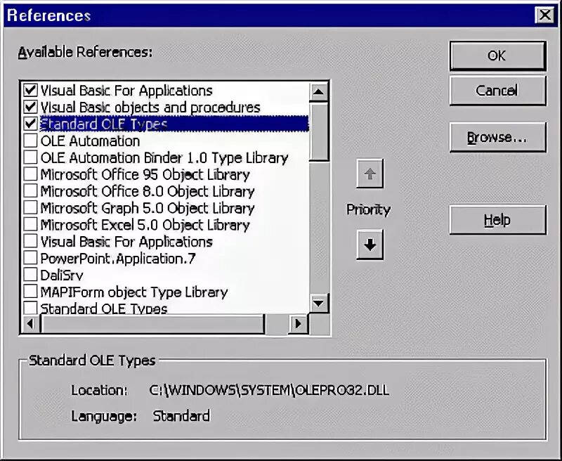The image size is (562, 461).
Task: Uncheck first Visual Basic For Applications checkbox
Action: (x=30, y=90)
